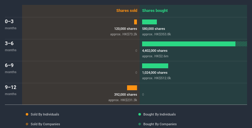252x128 pixels.
Task: Click the 4,402,000 shares value
Action: tap(155, 51)
